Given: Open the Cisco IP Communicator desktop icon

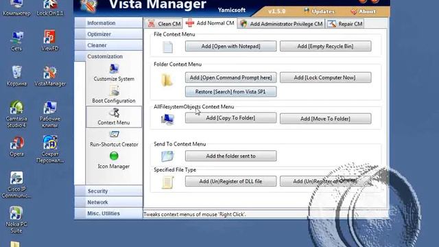Looking at the screenshot, I should point(16,185).
